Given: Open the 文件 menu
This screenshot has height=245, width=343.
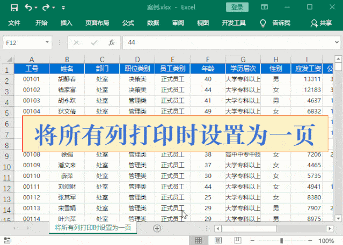Looking at the screenshot, I should click(14, 23).
